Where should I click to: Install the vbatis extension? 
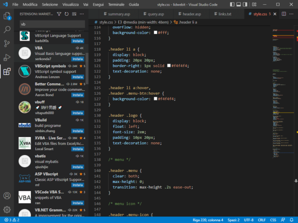pyautogui.click(x=78, y=167)
